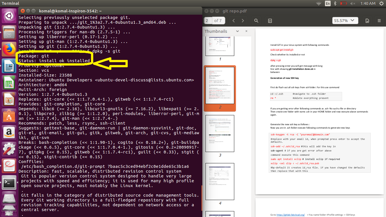
Task: Open the battery indicator menu
Action: click(343, 3)
